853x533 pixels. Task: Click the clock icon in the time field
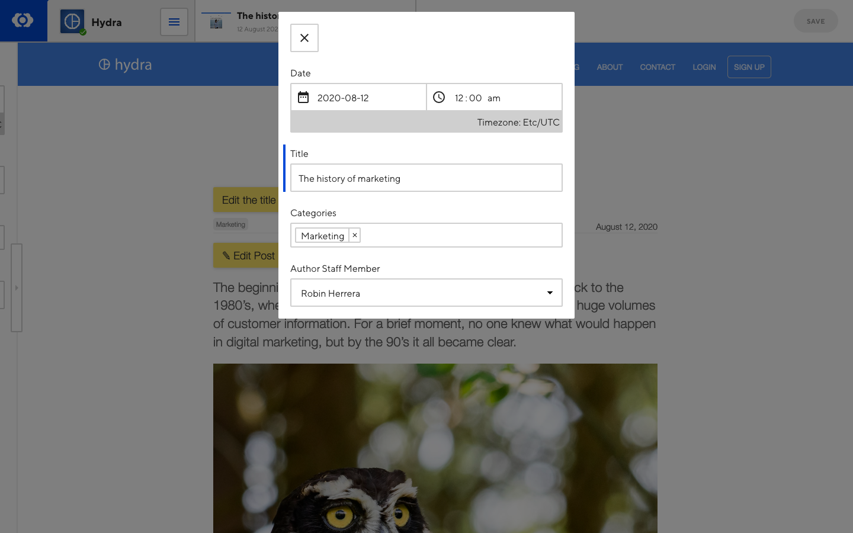point(438,97)
